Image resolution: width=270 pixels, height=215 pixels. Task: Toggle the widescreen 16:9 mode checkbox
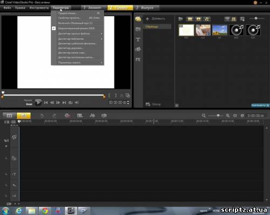[53, 28]
